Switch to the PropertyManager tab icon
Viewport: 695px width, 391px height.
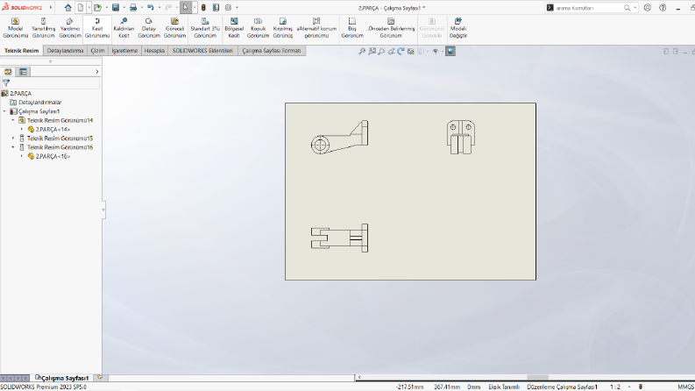23,72
